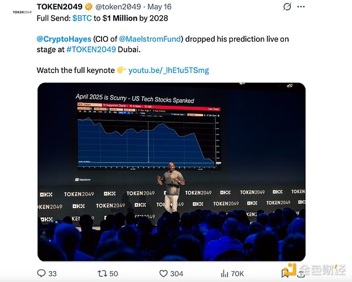View post analytics bar-chart icon
The image size is (352, 282).
click(x=224, y=273)
